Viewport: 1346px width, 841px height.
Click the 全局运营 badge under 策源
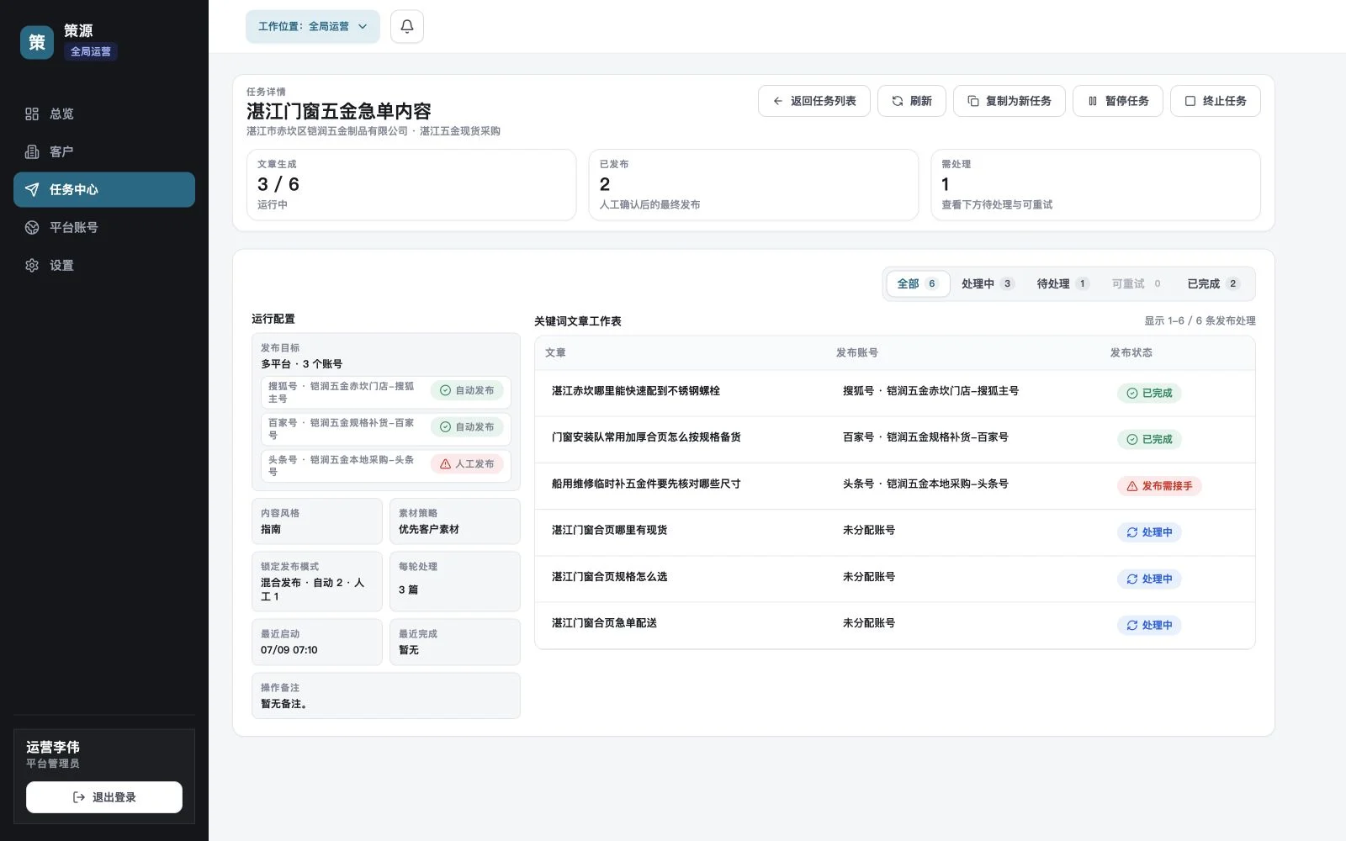[91, 51]
